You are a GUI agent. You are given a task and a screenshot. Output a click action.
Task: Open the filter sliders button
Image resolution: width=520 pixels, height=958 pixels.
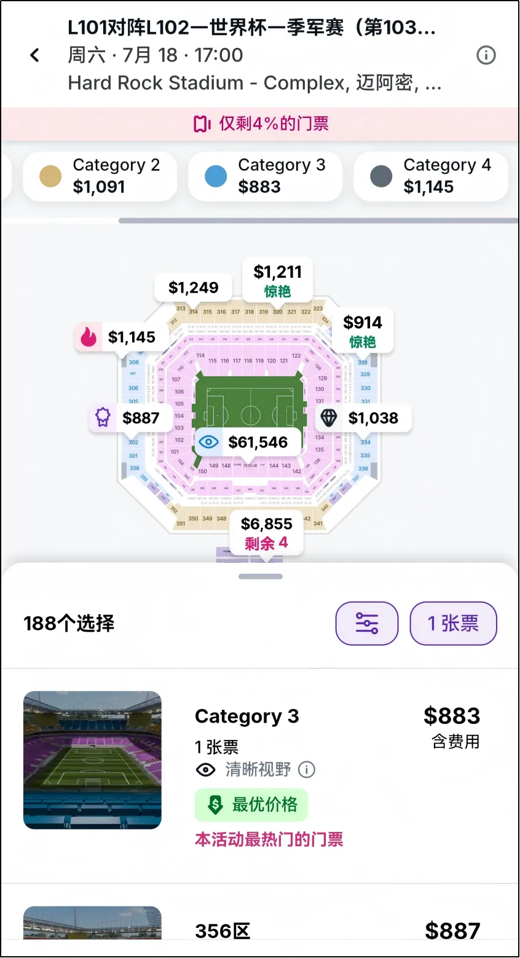(367, 623)
